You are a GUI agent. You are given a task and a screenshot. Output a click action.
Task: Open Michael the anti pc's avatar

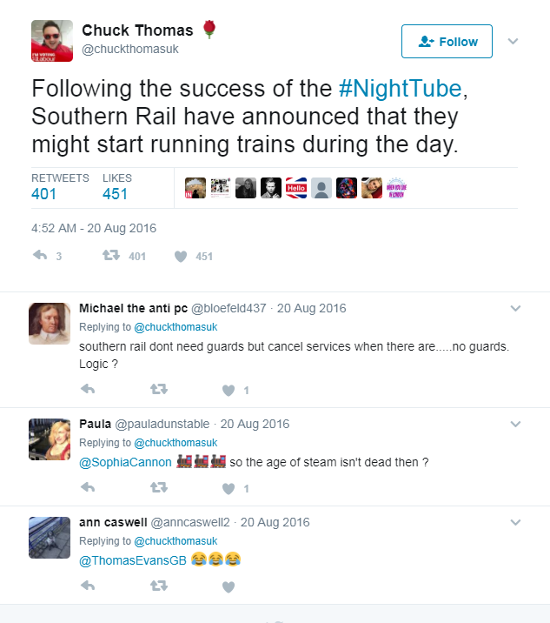[50, 323]
